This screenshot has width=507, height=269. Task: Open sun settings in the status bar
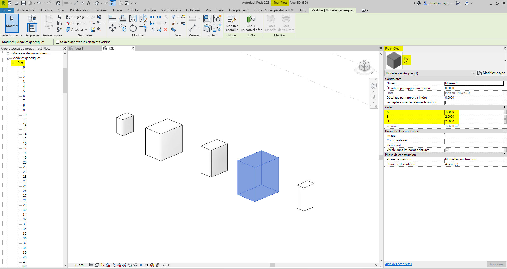pos(102,265)
